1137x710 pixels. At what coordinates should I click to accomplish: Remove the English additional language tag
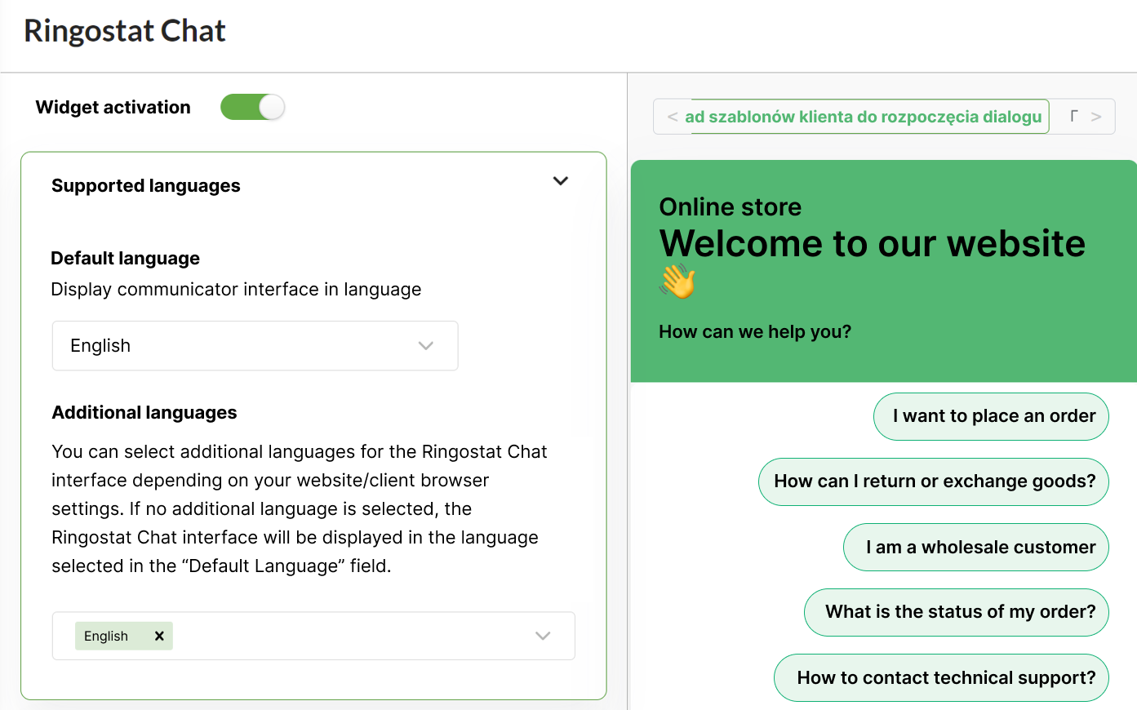click(159, 636)
